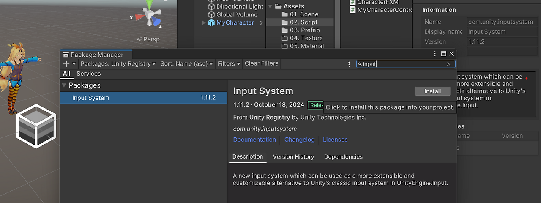Open the Filters dropdown
Viewport: 541px width, 203px height.
(x=229, y=64)
